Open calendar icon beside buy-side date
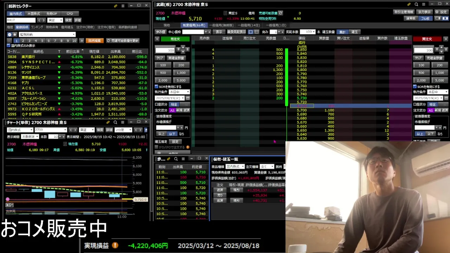Viewport: 450px width, 253px height. pyautogui.click(x=446, y=98)
